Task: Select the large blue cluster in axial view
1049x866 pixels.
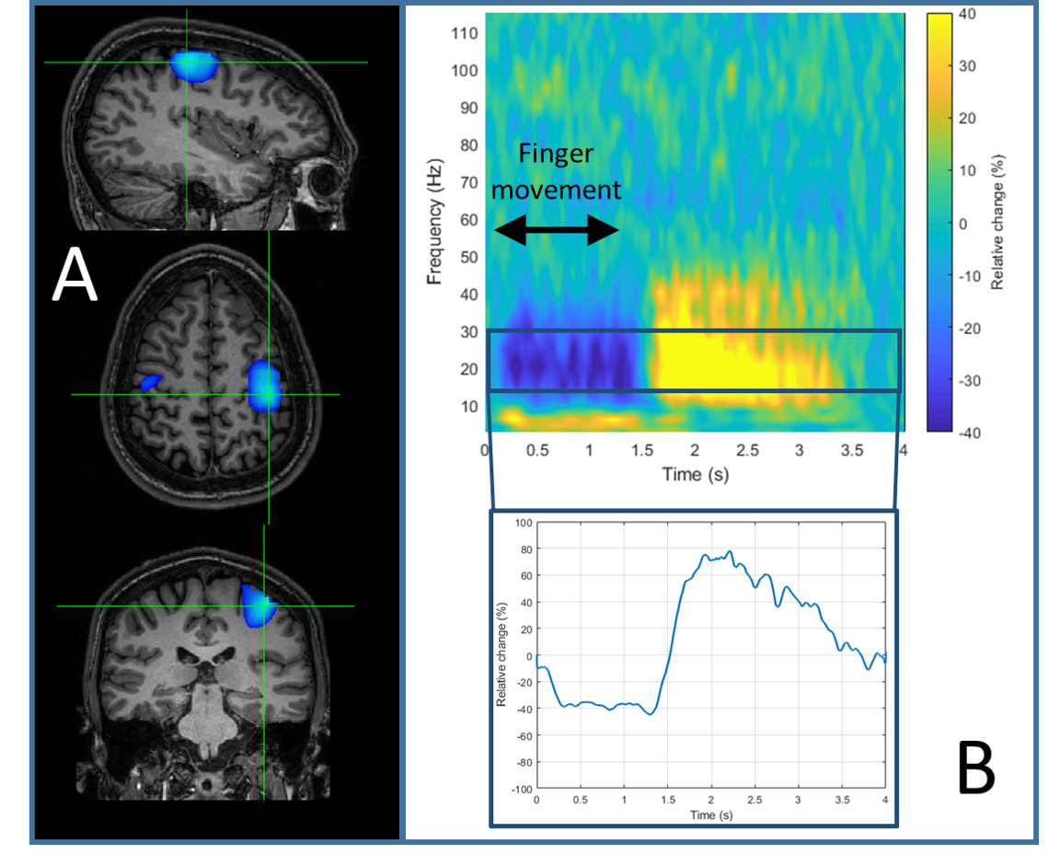Action: (x=264, y=385)
